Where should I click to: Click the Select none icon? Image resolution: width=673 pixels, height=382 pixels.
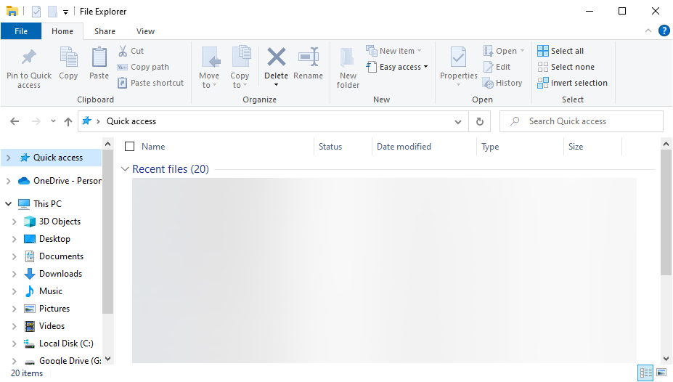point(542,67)
